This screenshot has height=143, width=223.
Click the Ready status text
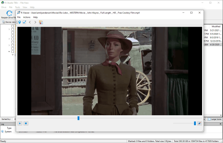3,141
